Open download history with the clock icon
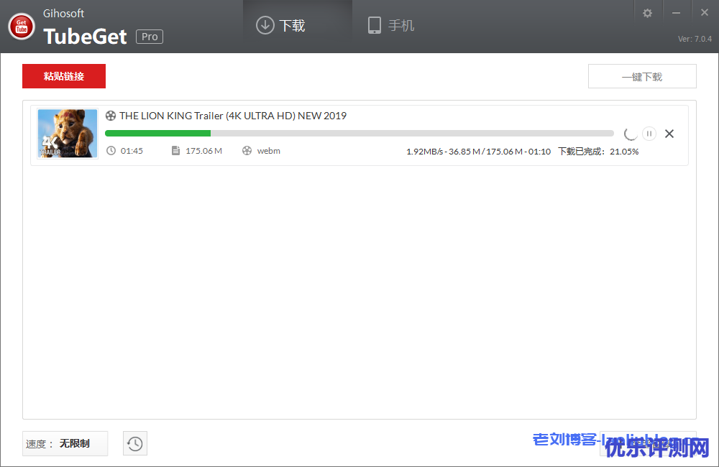The height and width of the screenshot is (467, 719). [135, 443]
